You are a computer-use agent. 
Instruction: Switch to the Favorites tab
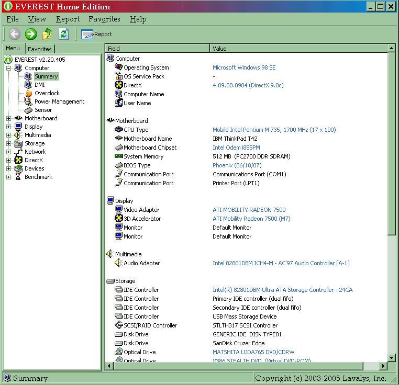pos(40,49)
